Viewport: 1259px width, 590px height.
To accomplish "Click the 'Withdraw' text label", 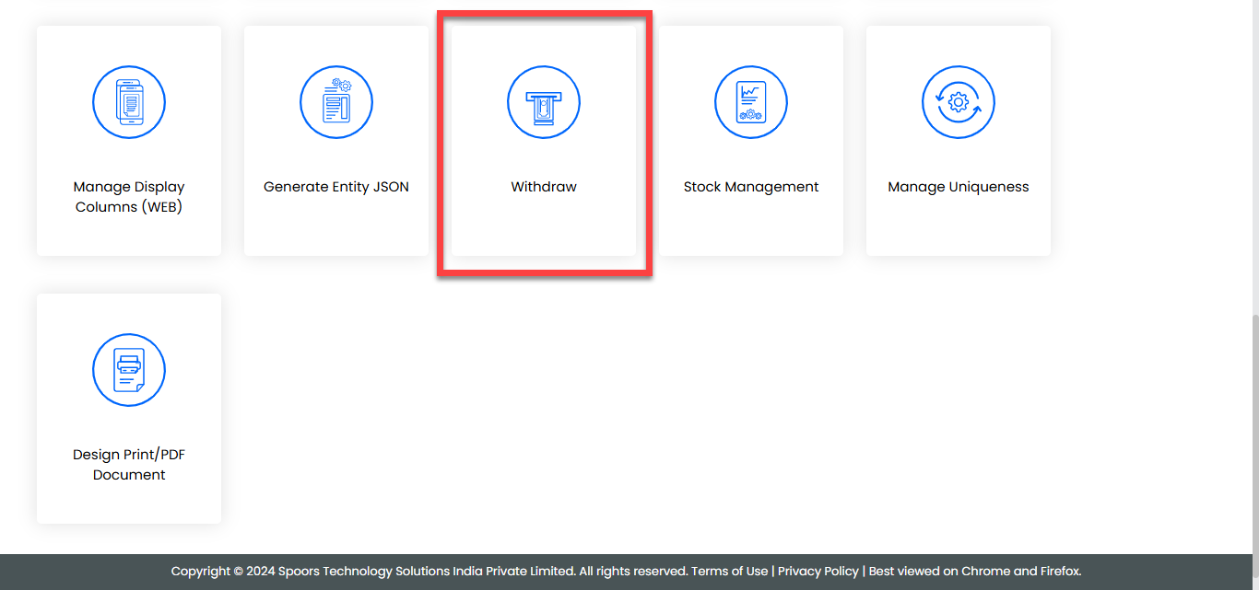I will tap(544, 187).
